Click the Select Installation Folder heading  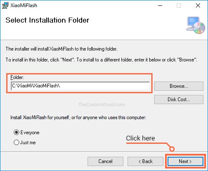[47, 20]
